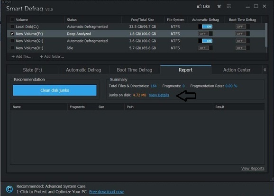Click the Total Files count 164
Viewport: 274px width, 196px height.
tap(154, 86)
